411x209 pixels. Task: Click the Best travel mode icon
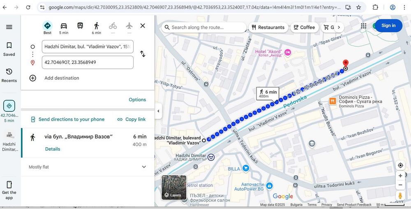point(47,26)
